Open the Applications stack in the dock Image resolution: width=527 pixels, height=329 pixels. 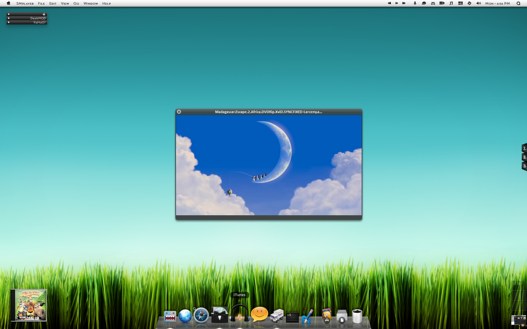click(x=327, y=316)
